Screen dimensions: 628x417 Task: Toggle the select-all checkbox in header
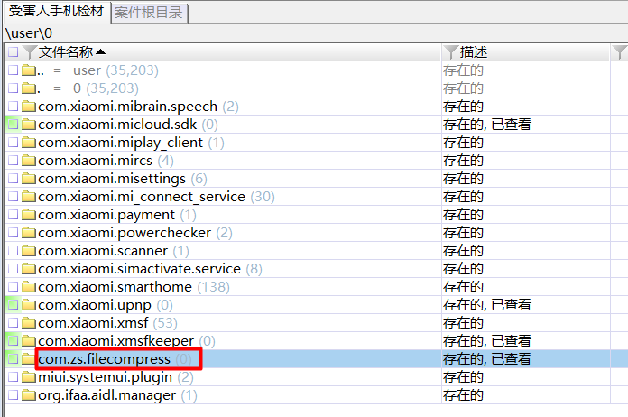click(x=14, y=52)
